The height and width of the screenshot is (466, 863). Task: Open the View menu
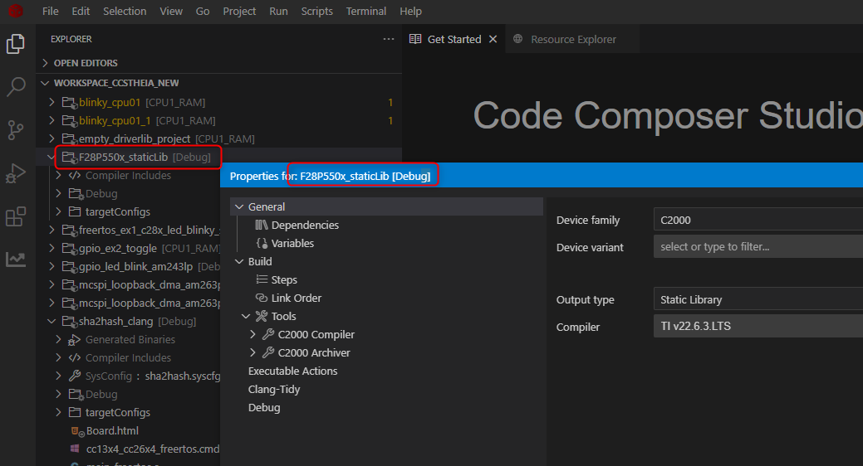tap(171, 11)
